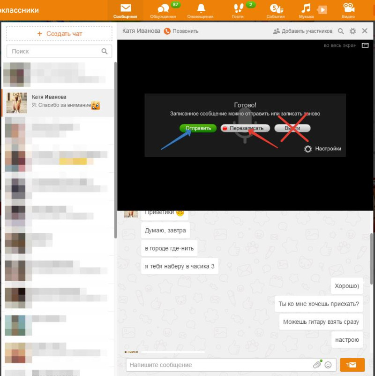Click the paperclip attachment icon
The width and height of the screenshot is (375, 376).
(317, 365)
